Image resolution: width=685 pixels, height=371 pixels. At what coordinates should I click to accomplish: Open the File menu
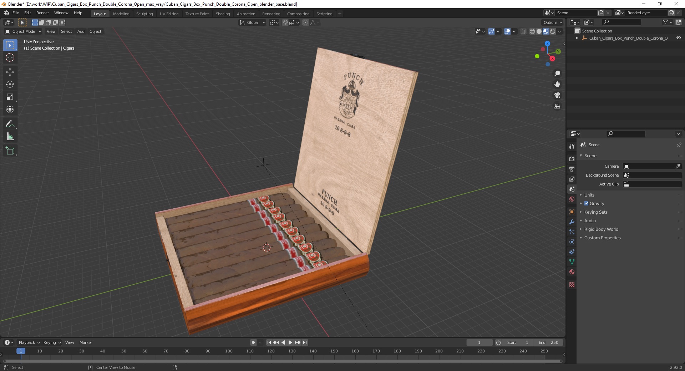16,13
